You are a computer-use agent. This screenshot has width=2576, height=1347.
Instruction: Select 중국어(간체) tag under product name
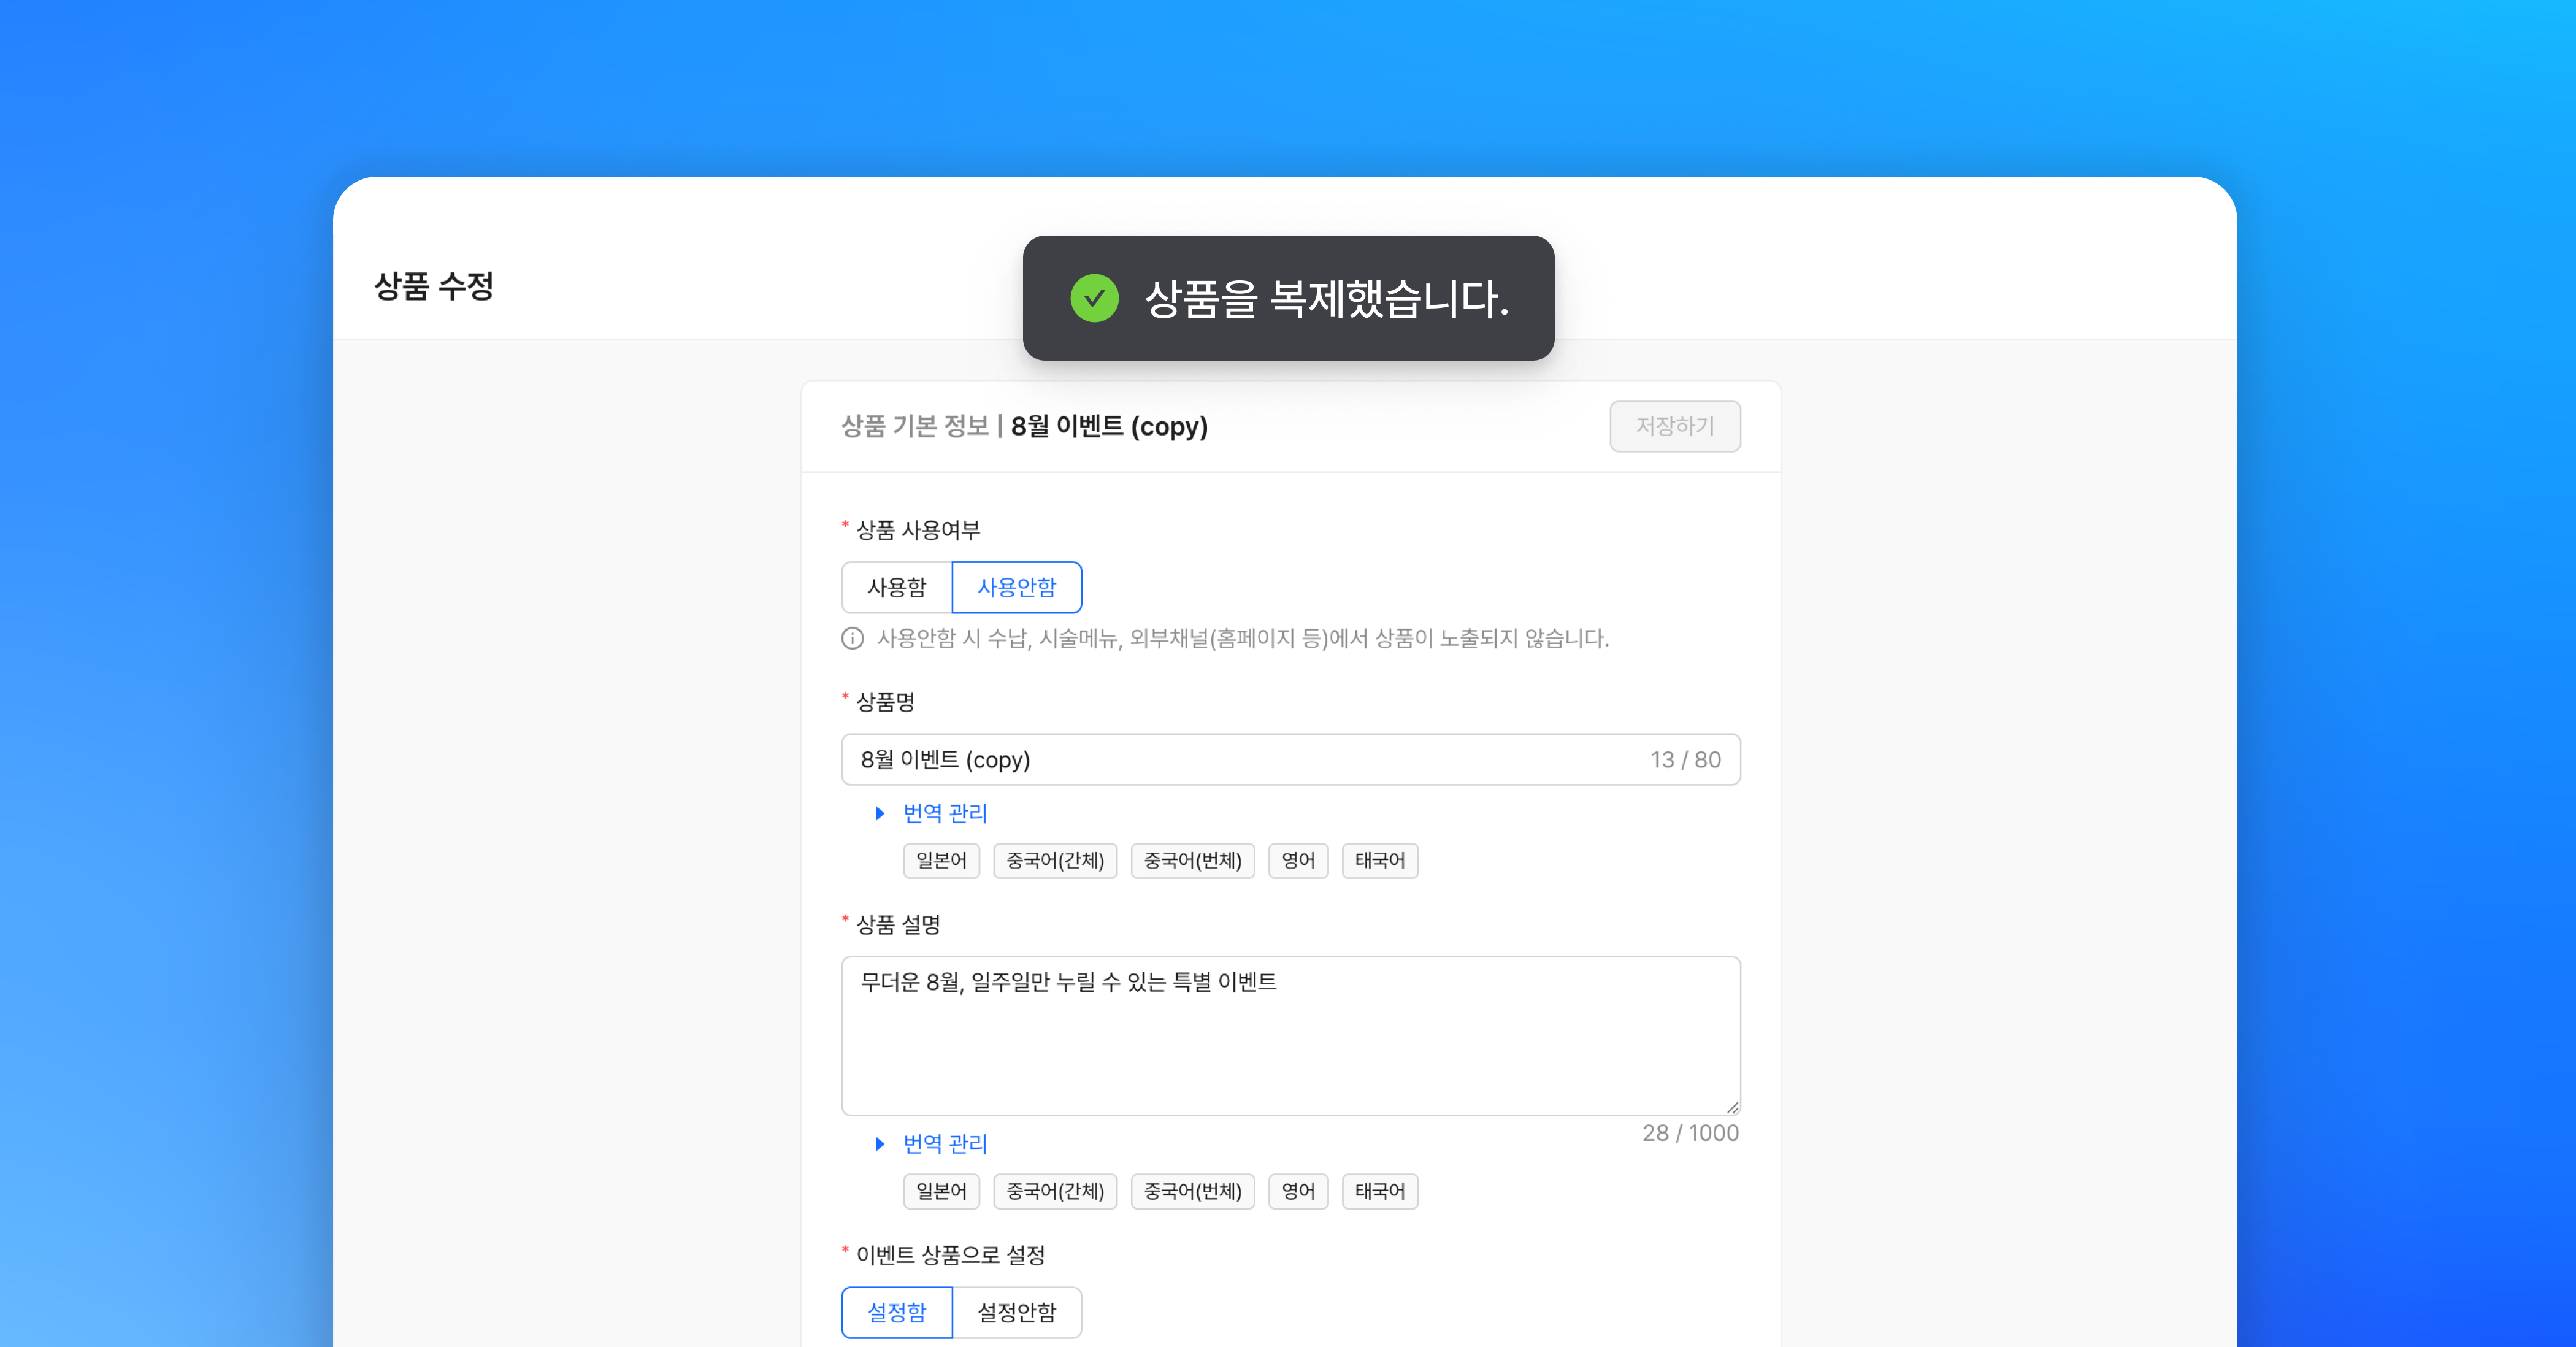pos(1054,860)
